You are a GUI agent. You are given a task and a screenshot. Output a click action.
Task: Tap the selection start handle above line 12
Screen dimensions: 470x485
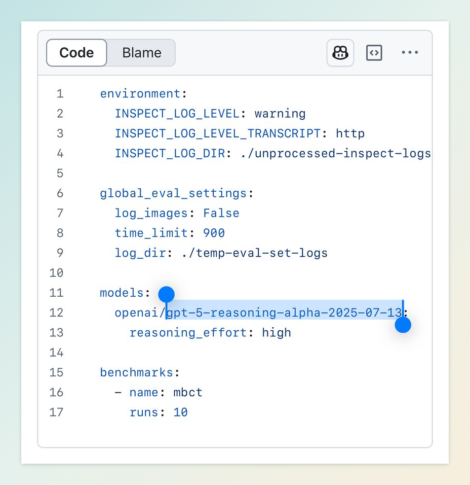click(x=167, y=294)
